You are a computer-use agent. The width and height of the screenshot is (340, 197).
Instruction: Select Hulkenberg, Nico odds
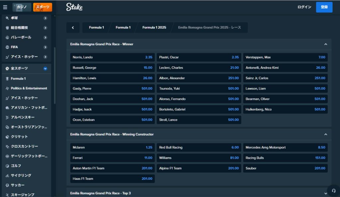285,109
